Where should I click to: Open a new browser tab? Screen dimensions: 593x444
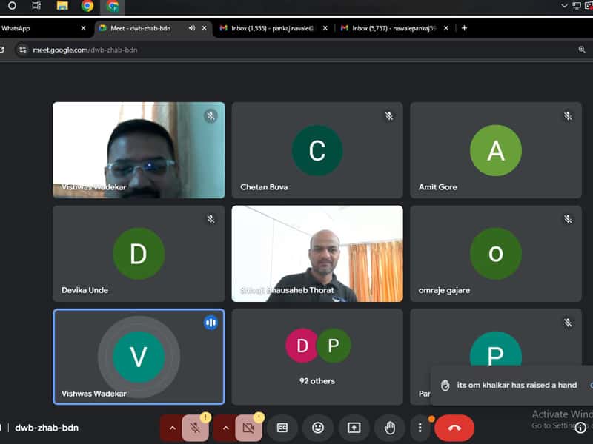click(464, 28)
